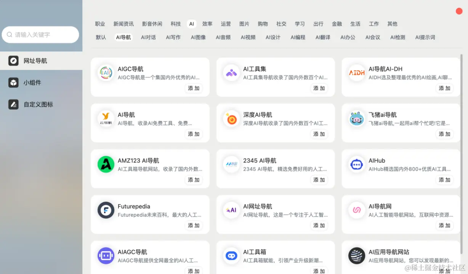
Task: Click the Futurepedia logo icon
Action: click(106, 210)
